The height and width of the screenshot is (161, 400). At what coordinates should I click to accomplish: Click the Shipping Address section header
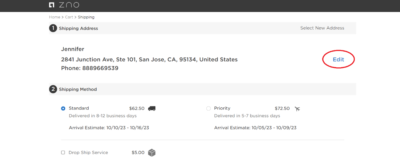(78, 28)
